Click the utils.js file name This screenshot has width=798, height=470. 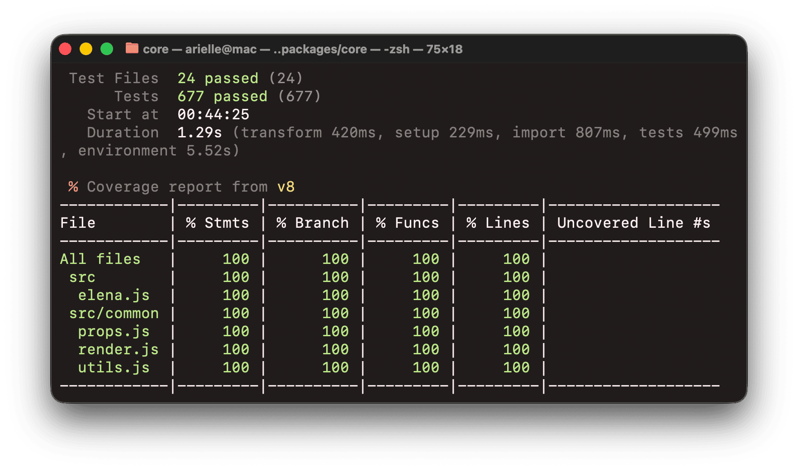coord(114,367)
